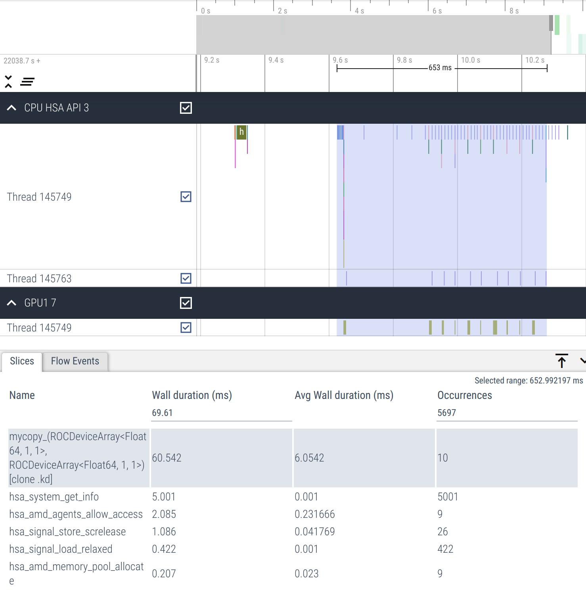Click the 653 ms selection range marker
This screenshot has width=586, height=592.
click(440, 68)
